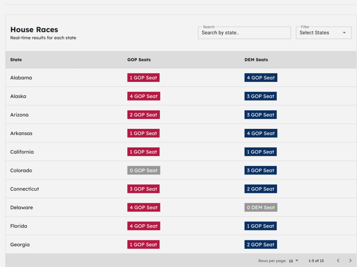Sort by the DEM Seats column header
Image resolution: width=357 pixels, height=267 pixels.
pos(256,60)
